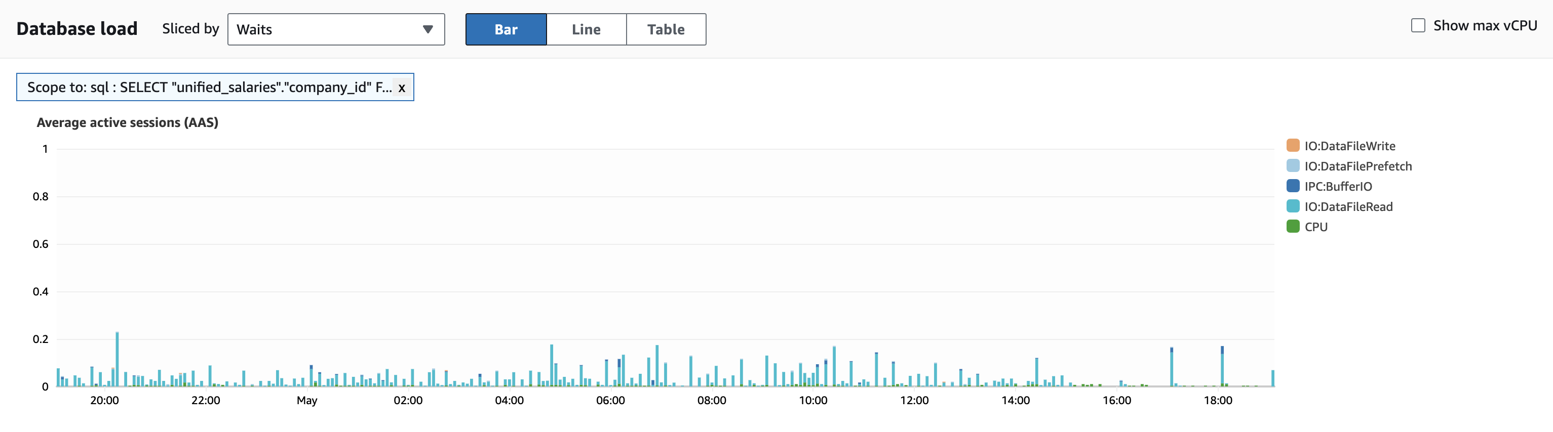This screenshot has height=432, width=1553.
Task: Enable the Show max vCPU checkbox
Action: 1418,26
